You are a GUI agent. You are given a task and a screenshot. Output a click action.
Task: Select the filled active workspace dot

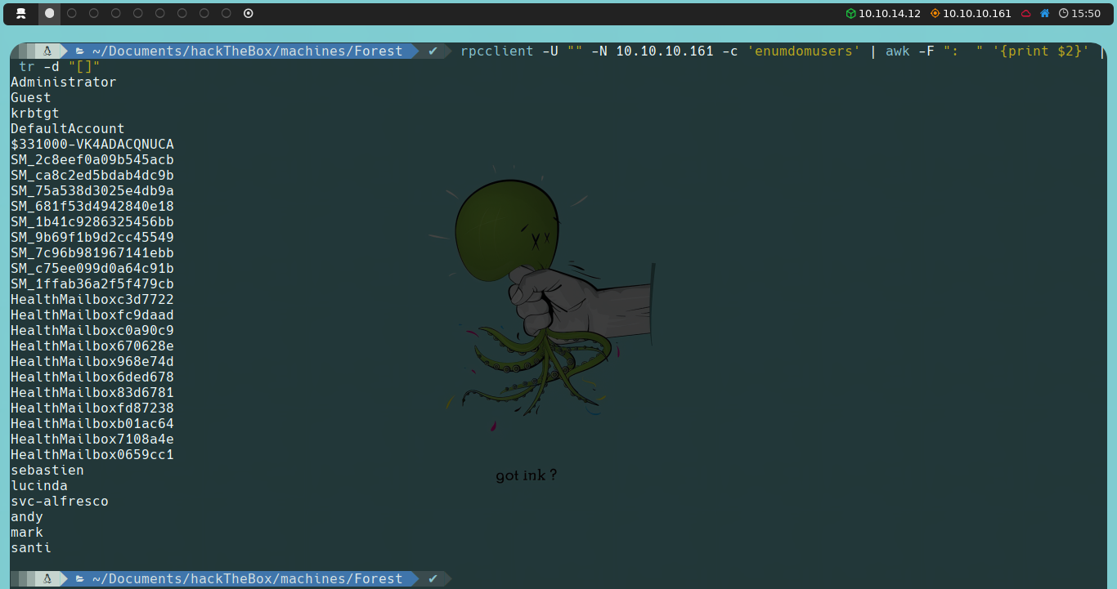click(x=50, y=13)
